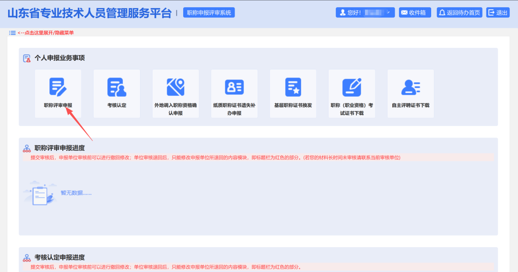Click the red notice under 职称评审申报进度
Screen dimensions: 518x272
click(x=215, y=158)
